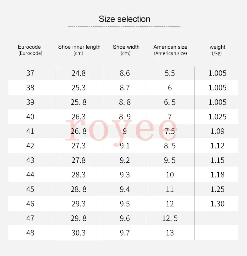Click American size 5.5 cell
Viewport: 247px width, 256px height.
tap(170, 73)
